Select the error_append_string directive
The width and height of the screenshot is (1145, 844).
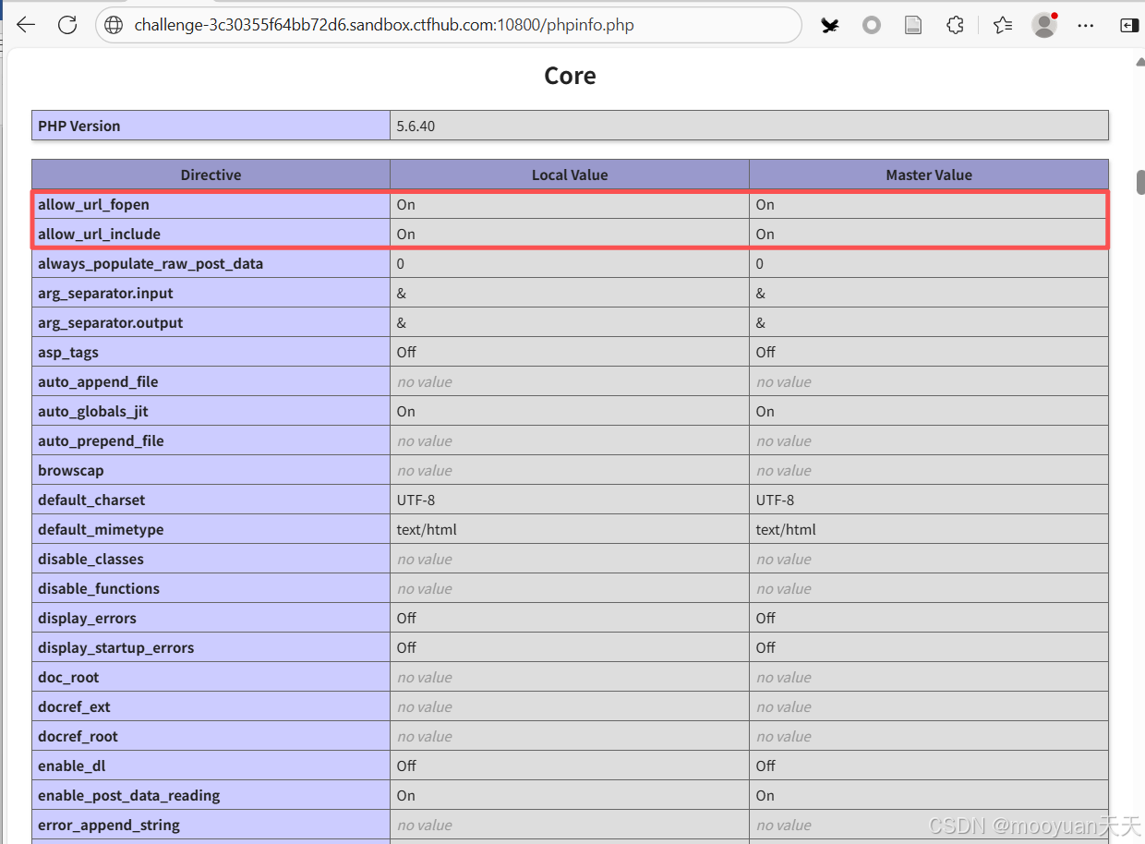109,825
